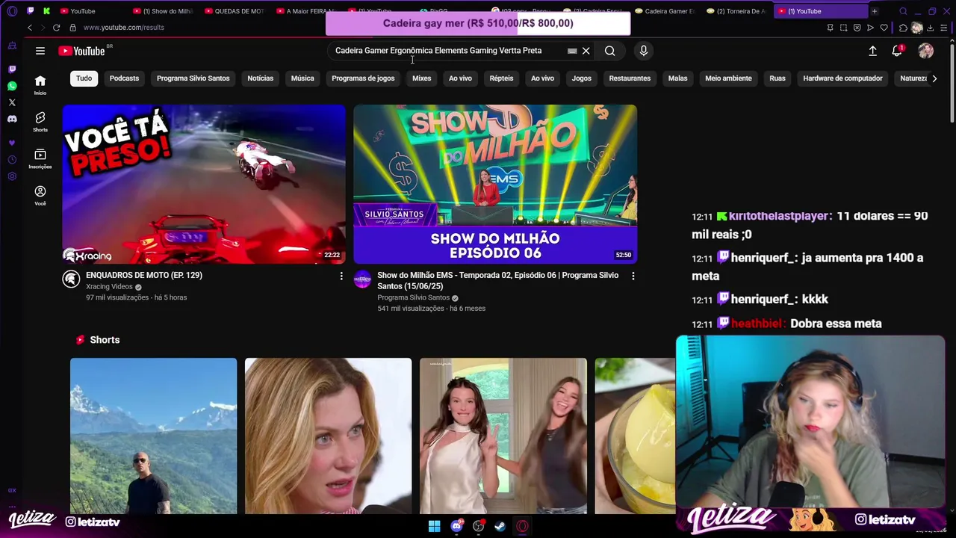Screen dimensions: 956x538
Task: Open the heart bookmarks icon in Opera sidebar
Action: [12, 143]
